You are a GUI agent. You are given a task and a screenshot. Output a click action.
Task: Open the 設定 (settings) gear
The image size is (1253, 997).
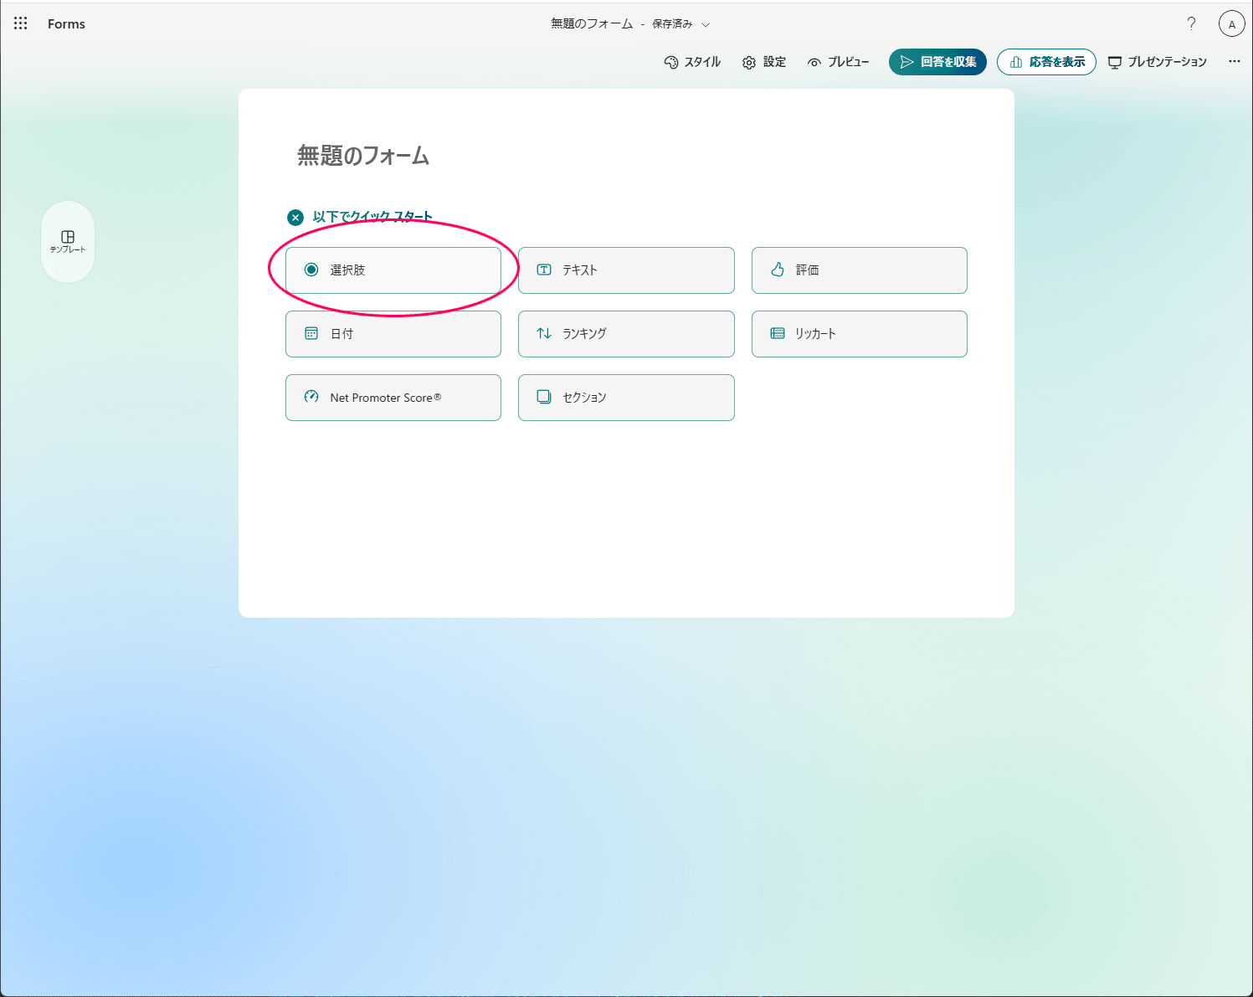pos(763,61)
